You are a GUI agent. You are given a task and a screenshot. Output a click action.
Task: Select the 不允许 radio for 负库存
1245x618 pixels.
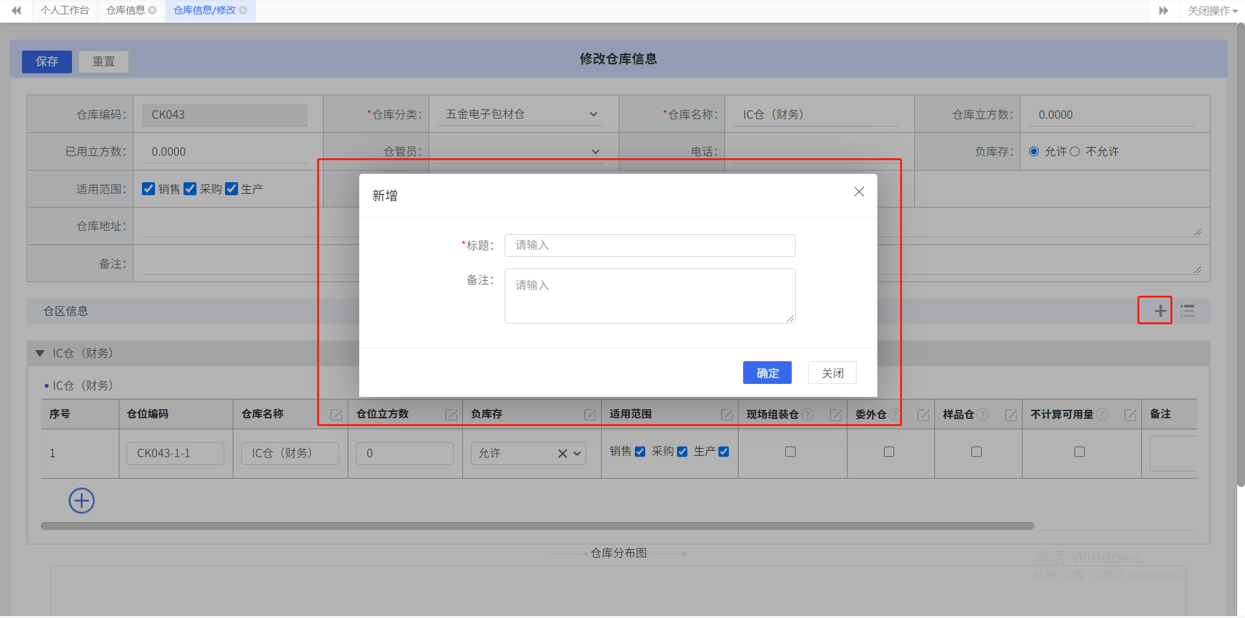[x=1074, y=151]
